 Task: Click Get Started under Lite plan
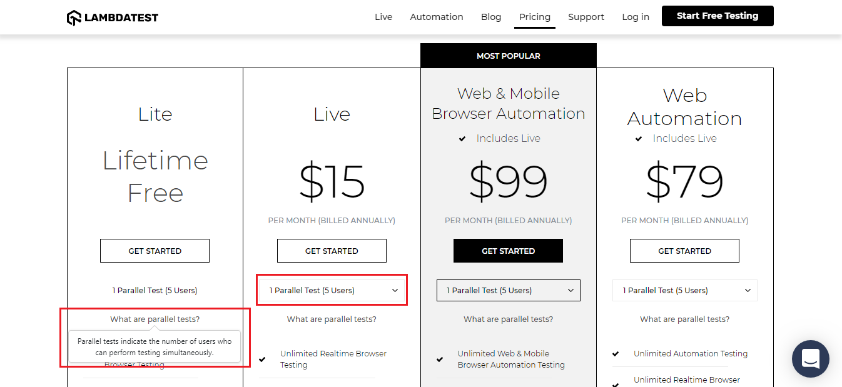click(155, 251)
